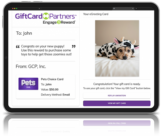Click the GiftCard Partners logo
The width and height of the screenshot is (162, 139).
(x=46, y=16)
